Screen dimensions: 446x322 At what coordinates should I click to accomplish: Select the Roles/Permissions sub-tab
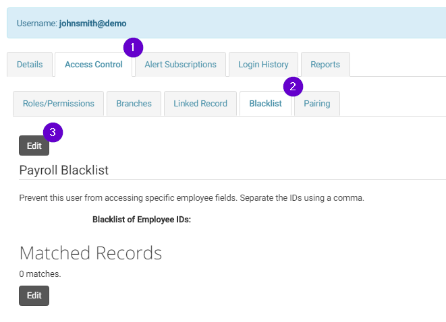58,104
